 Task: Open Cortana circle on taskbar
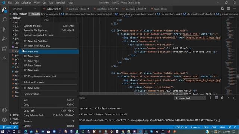click(x=14, y=131)
